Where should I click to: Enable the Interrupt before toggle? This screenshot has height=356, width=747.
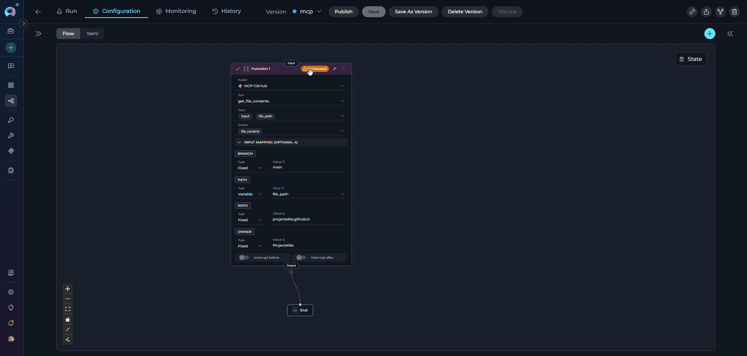click(x=244, y=258)
